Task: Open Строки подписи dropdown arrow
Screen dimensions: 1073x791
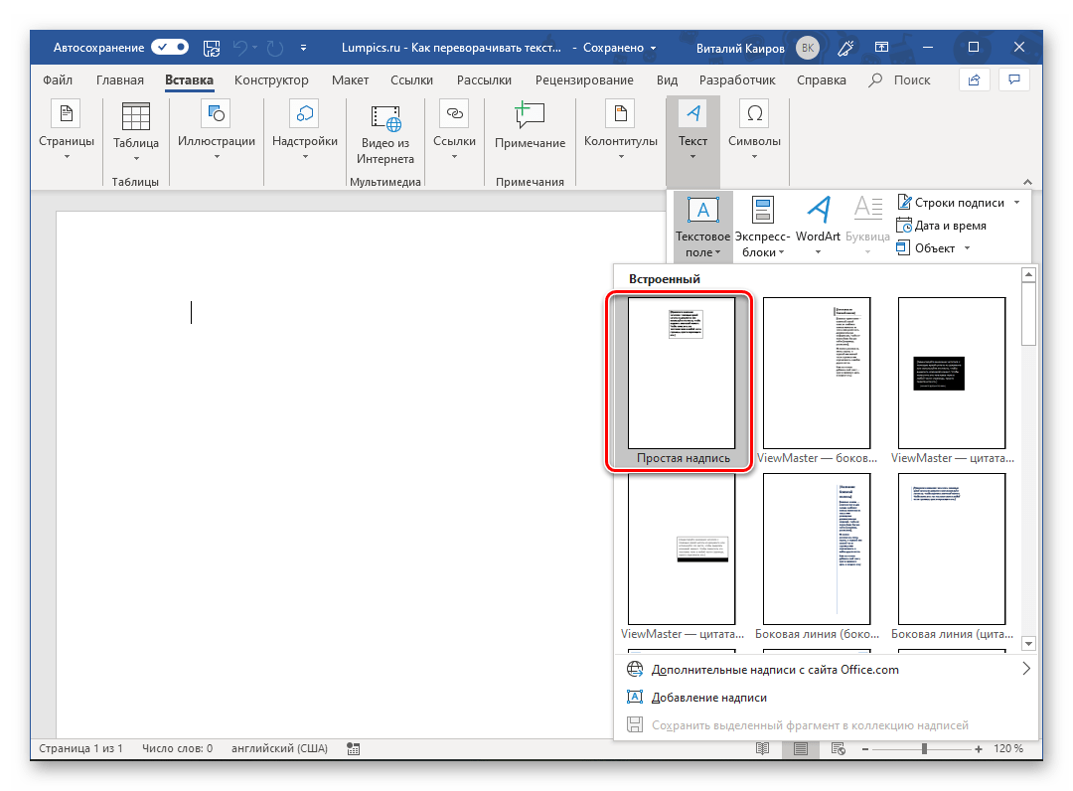Action: [x=1017, y=203]
